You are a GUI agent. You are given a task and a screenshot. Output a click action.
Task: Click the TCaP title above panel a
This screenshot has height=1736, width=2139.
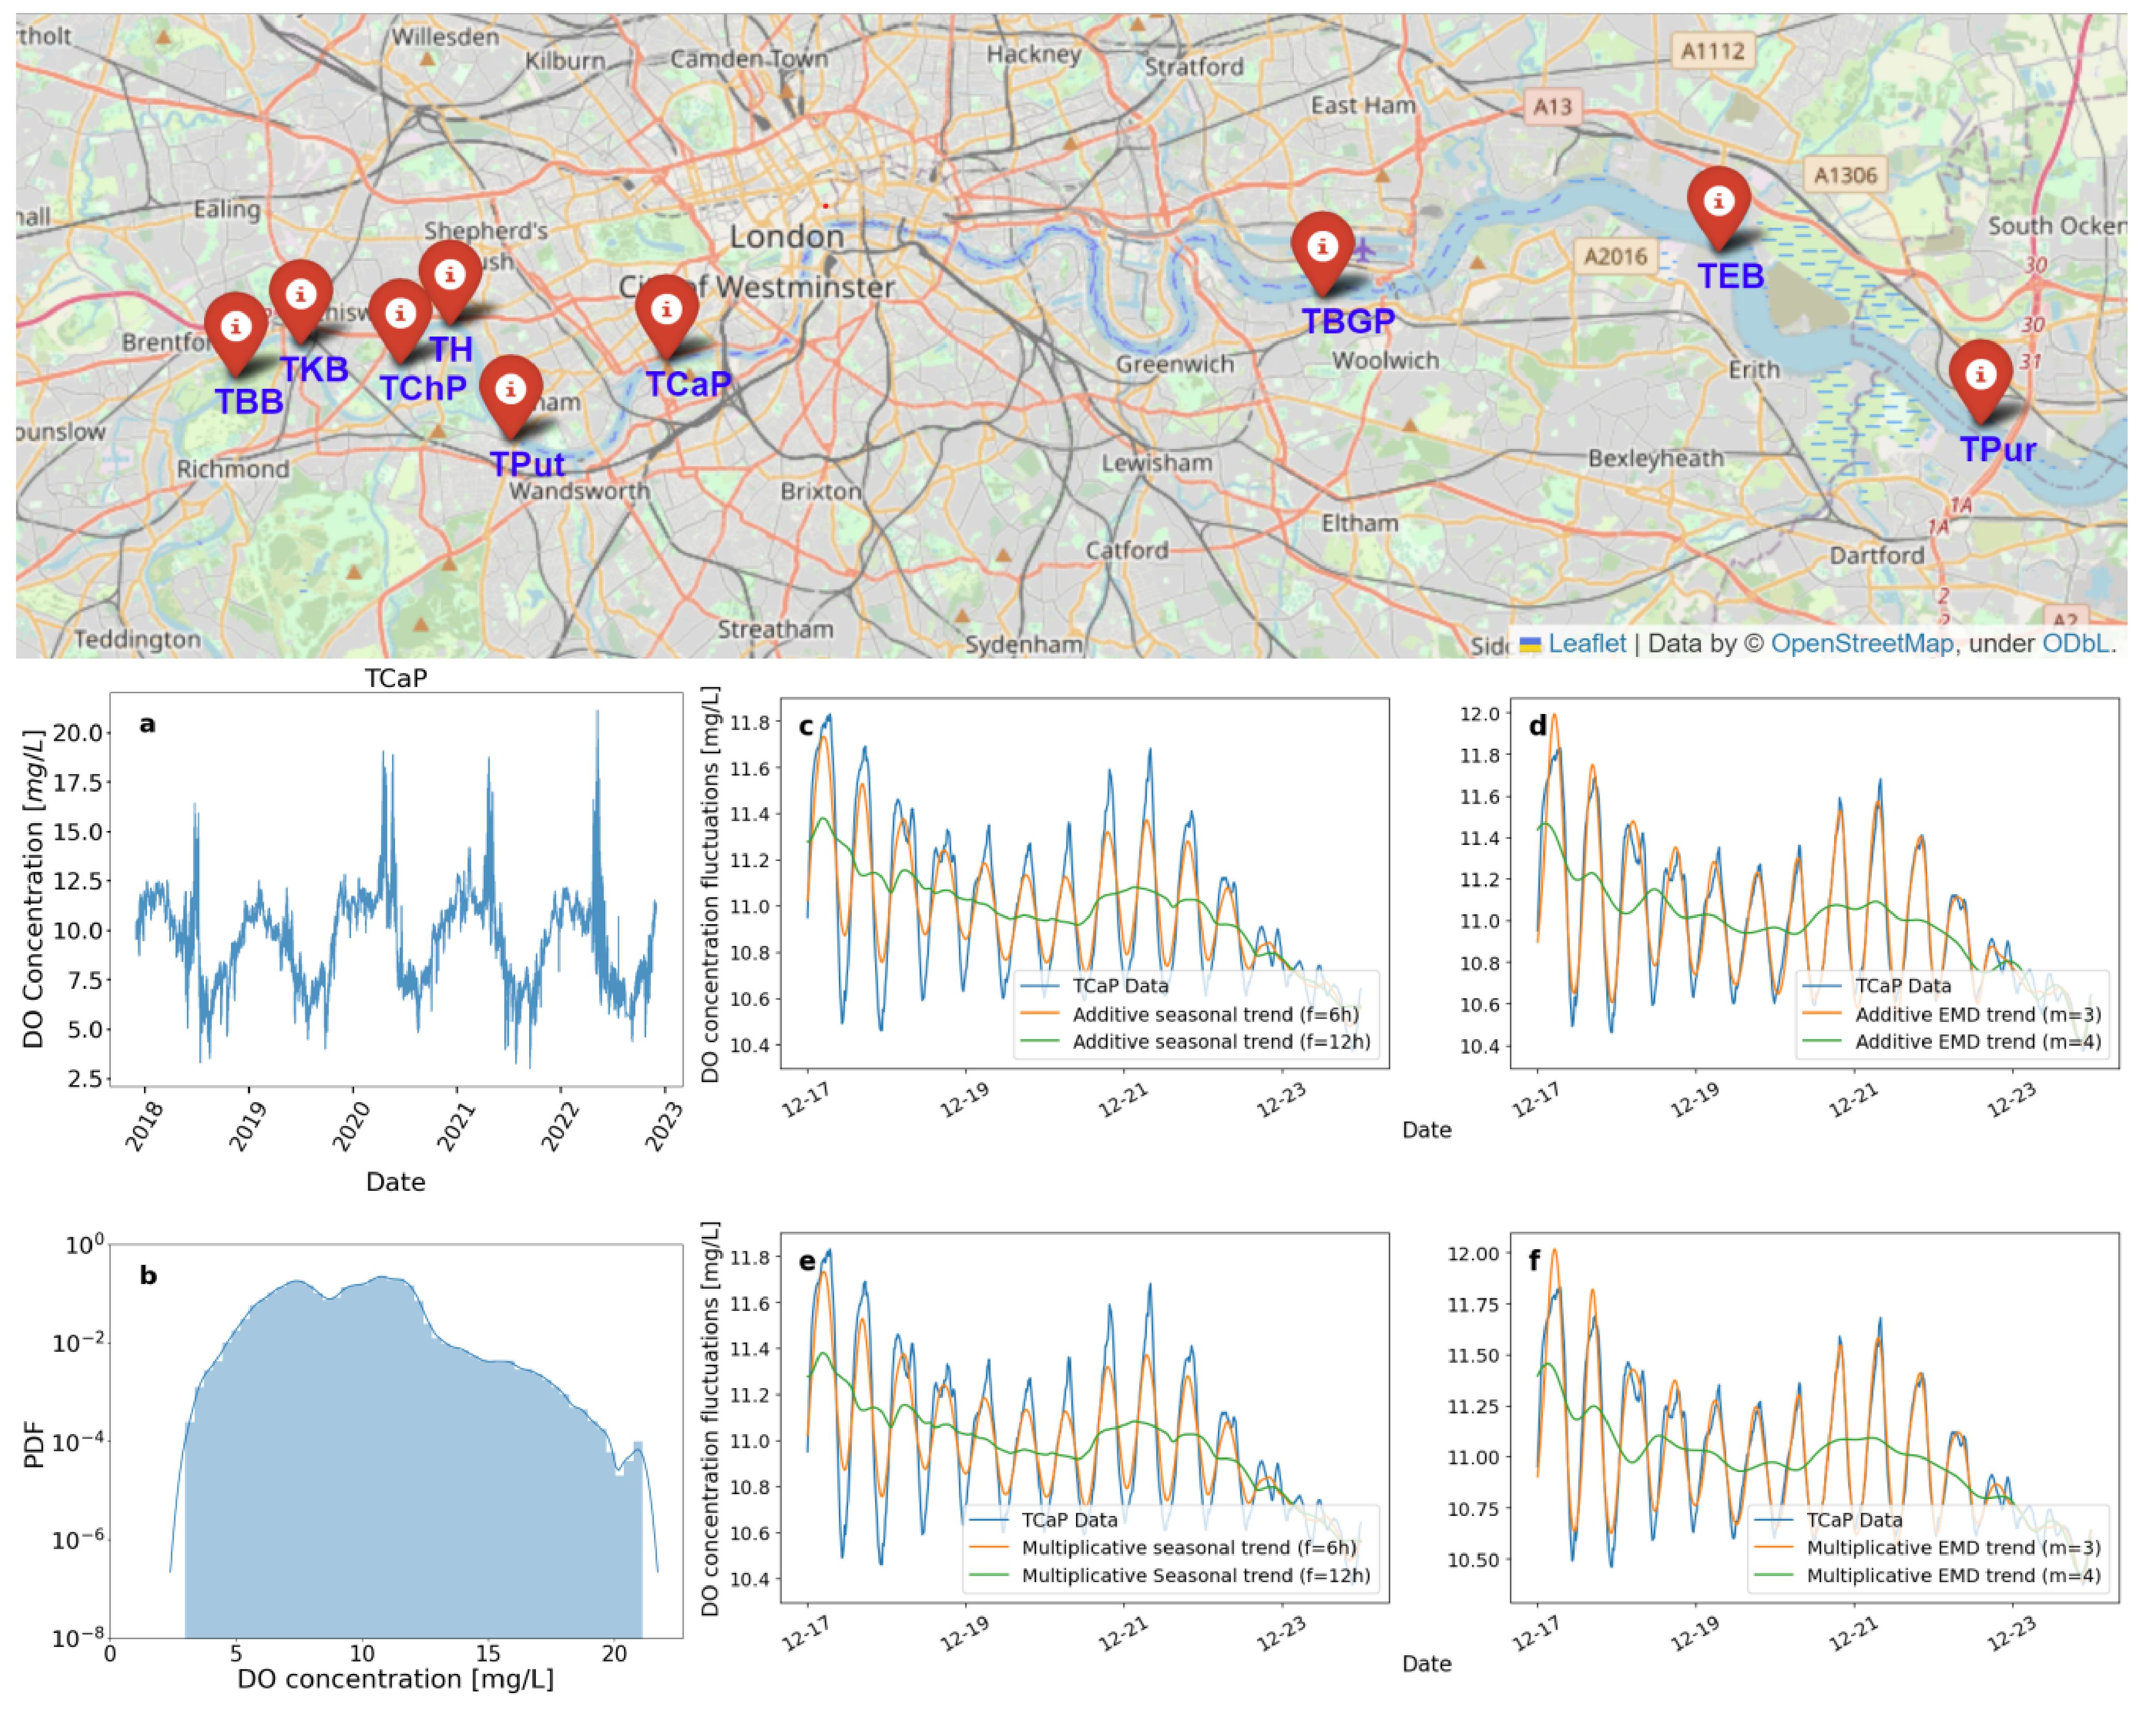pos(395,678)
